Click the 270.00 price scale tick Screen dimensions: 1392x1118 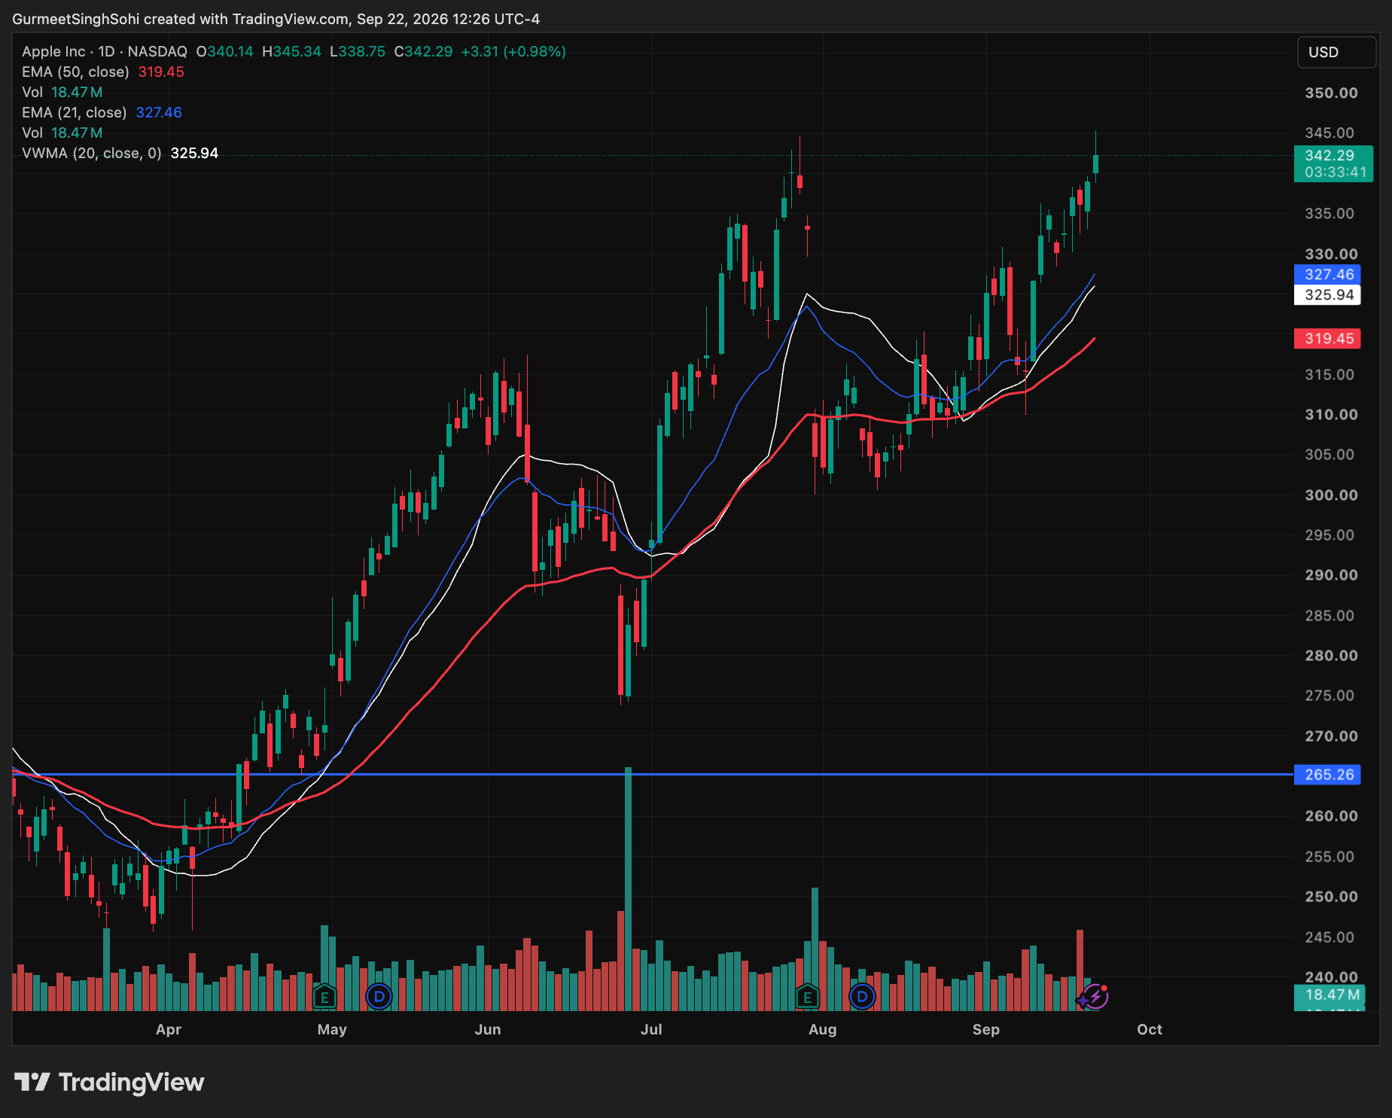point(1331,736)
